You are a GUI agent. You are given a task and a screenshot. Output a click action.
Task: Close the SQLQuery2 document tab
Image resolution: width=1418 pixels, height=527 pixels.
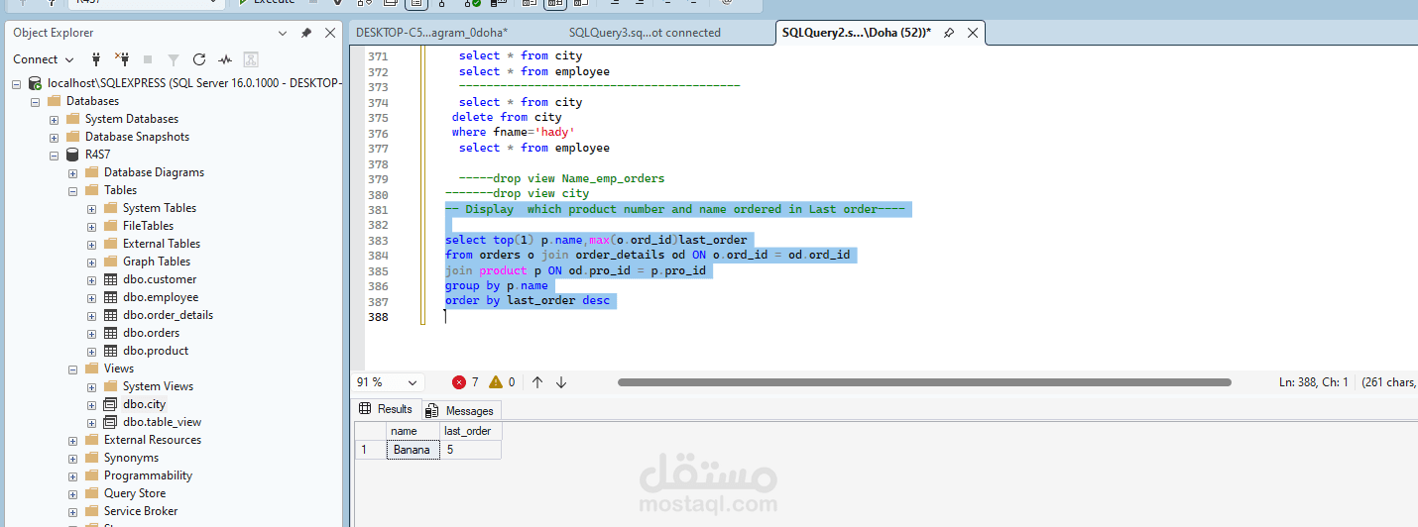pyautogui.click(x=973, y=33)
